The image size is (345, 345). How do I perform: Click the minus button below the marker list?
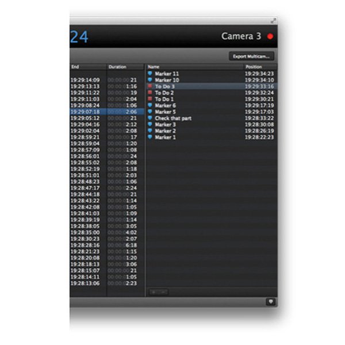[x=163, y=293]
